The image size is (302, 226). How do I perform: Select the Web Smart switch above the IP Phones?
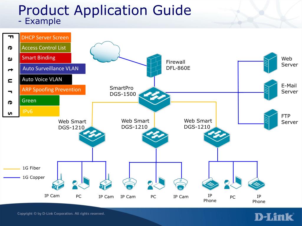pyautogui.click(x=217, y=137)
